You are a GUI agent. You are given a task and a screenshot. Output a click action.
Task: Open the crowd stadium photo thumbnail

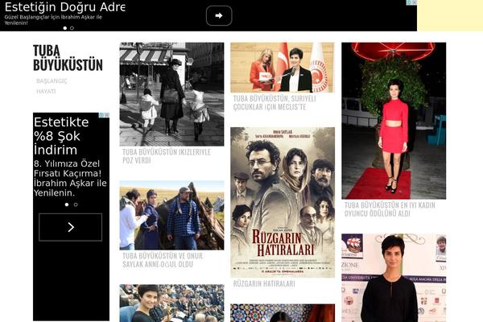172,303
